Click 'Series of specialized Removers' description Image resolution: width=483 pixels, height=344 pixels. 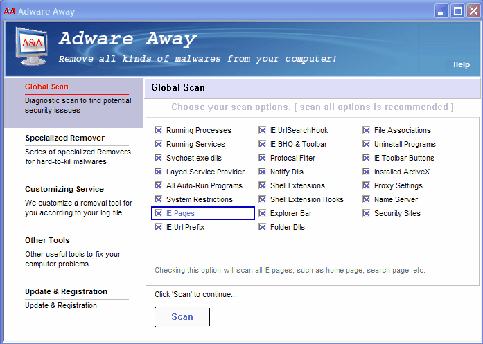tap(78, 156)
